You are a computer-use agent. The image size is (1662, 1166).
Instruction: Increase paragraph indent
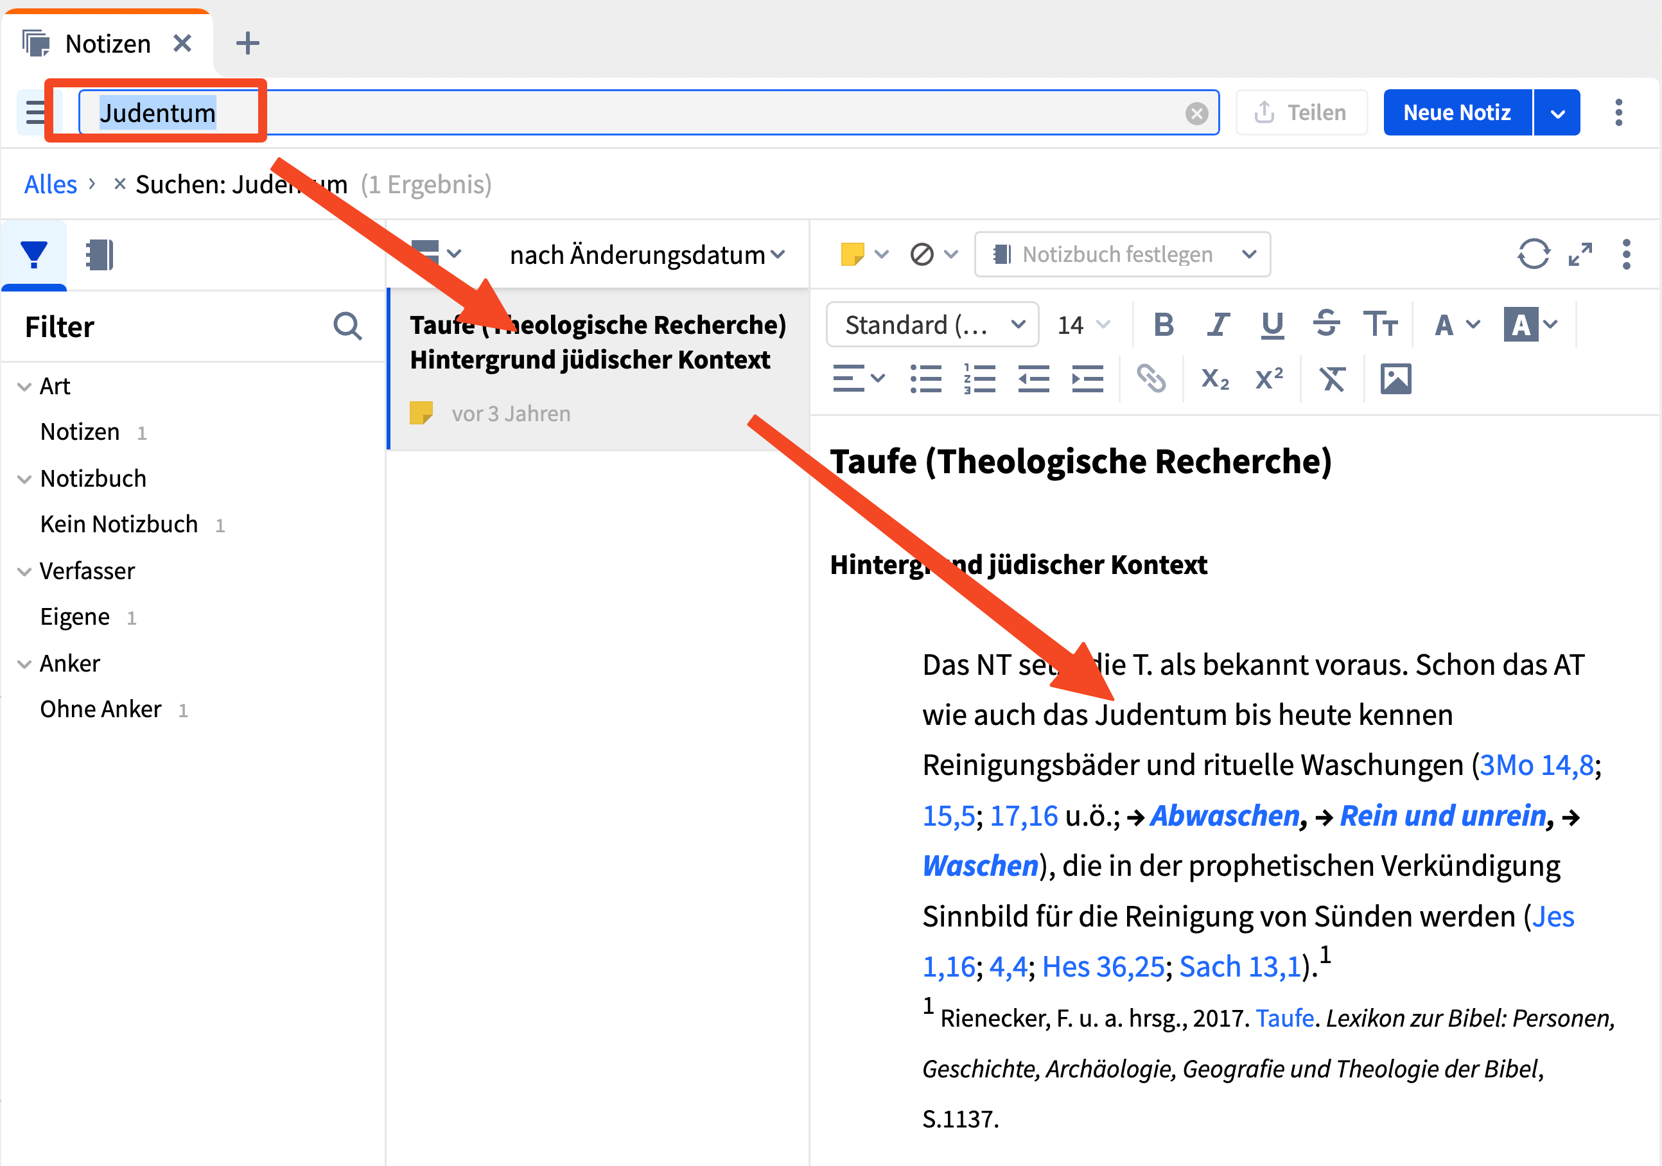point(1087,379)
